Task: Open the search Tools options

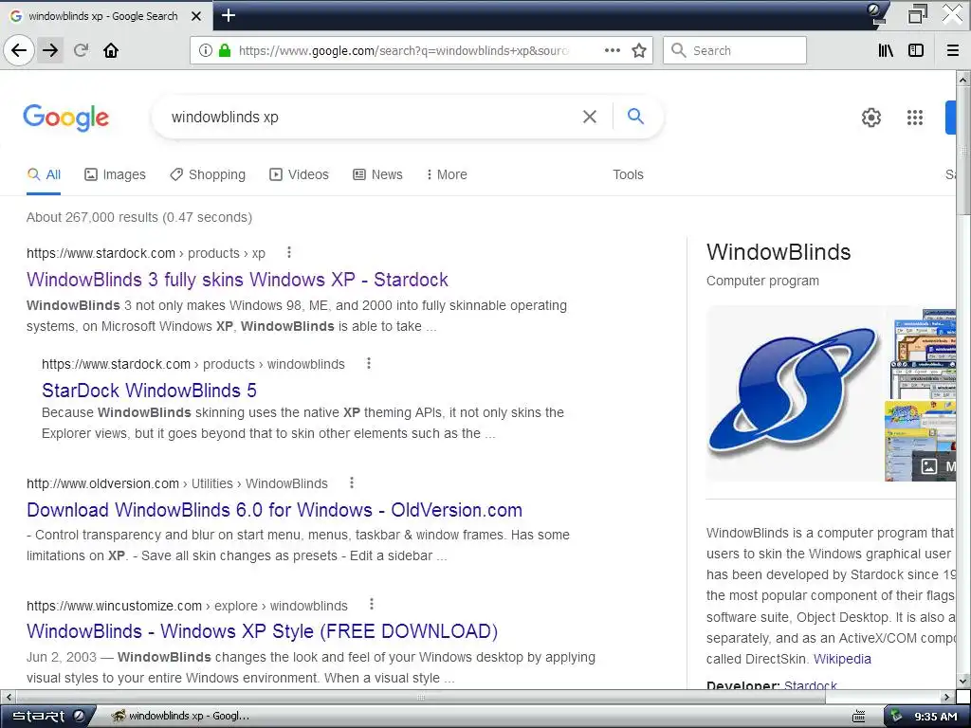Action: pyautogui.click(x=628, y=174)
